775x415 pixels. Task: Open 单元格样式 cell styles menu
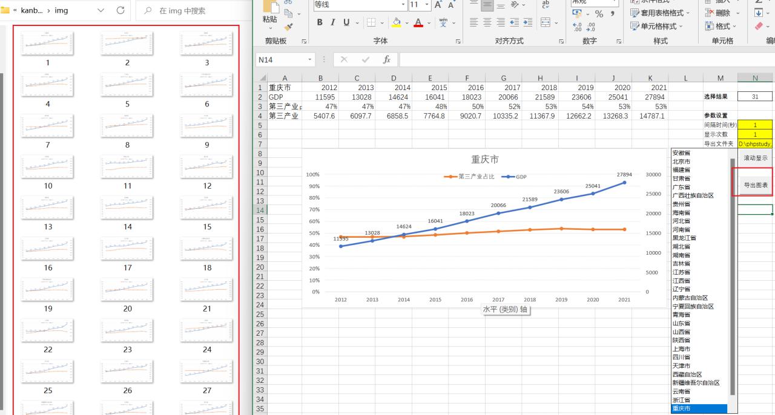656,26
